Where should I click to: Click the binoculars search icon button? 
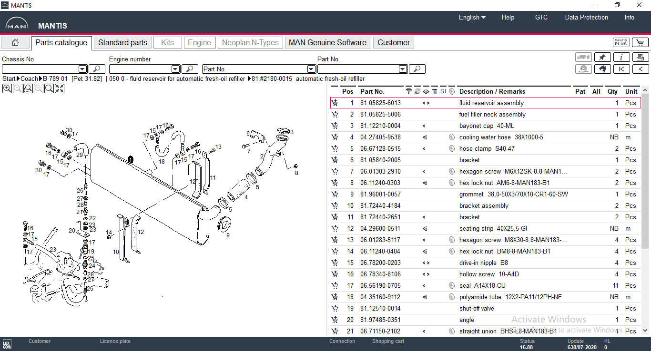[602, 69]
